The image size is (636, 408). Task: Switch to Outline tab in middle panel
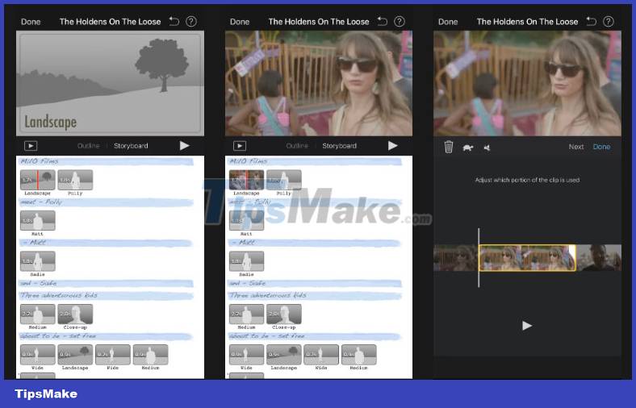(x=297, y=146)
